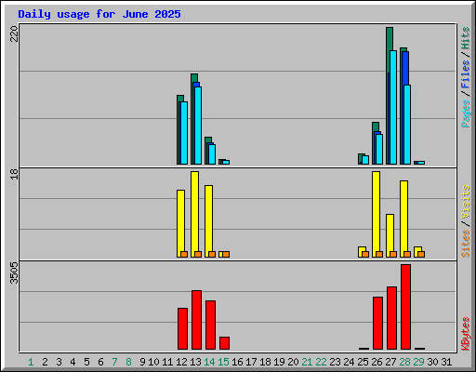The height and width of the screenshot is (372, 476).
Task: Click the 'Hits' legend label
Action: coord(465,38)
